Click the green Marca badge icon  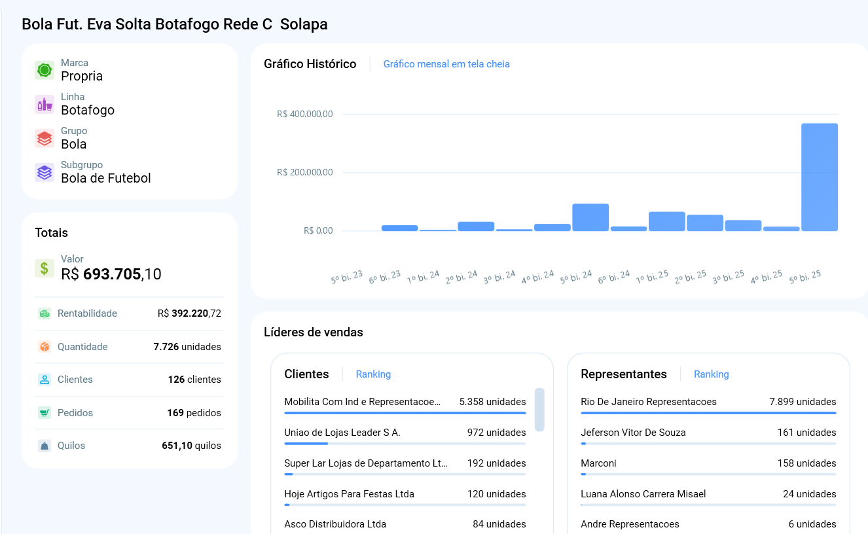[45, 71]
